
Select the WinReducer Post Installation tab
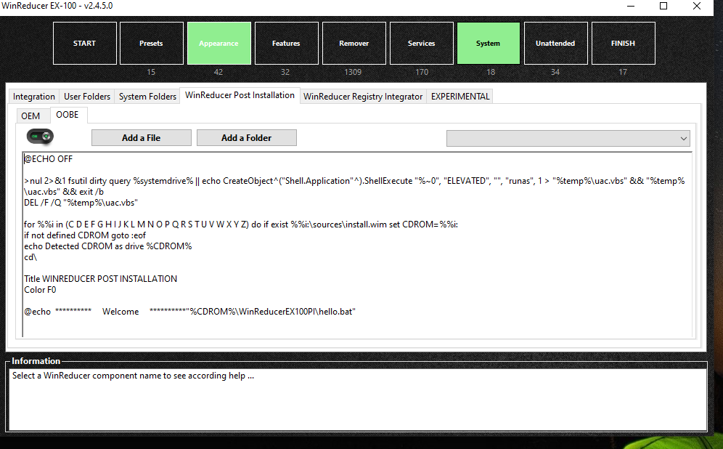coord(240,95)
